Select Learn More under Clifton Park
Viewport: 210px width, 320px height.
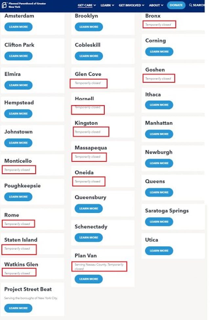click(18, 56)
